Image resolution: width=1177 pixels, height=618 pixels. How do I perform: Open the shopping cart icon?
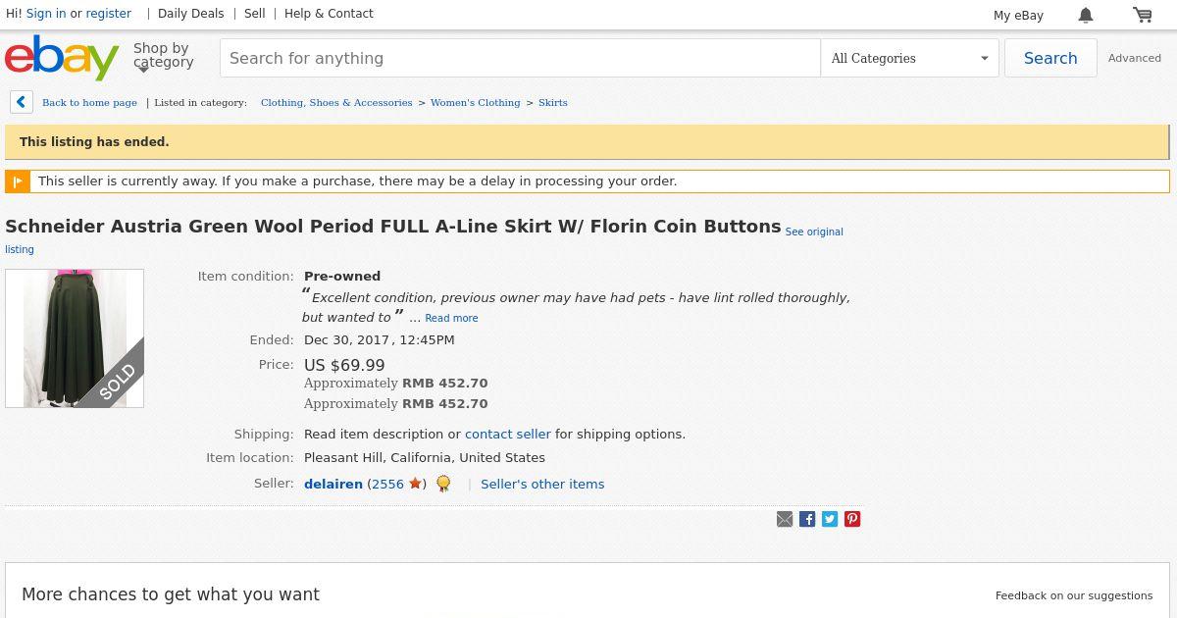tap(1143, 15)
